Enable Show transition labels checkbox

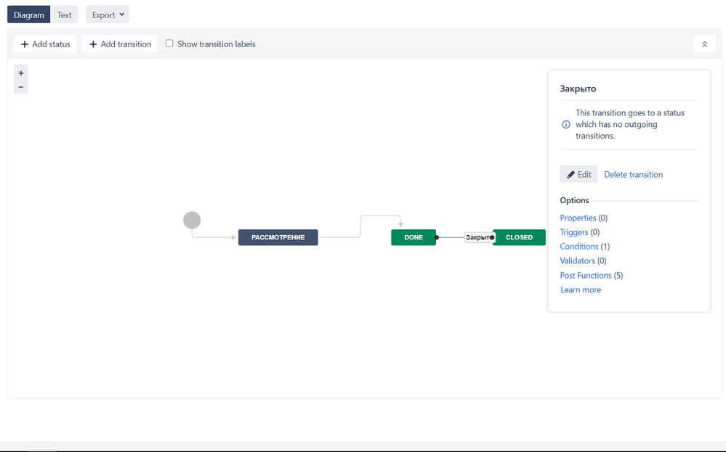(x=169, y=44)
